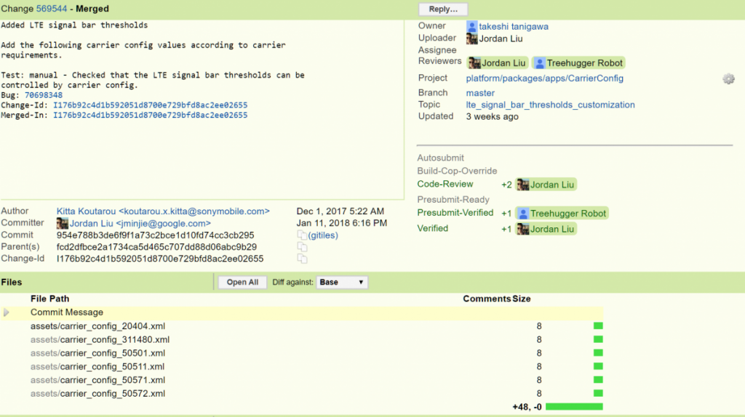The width and height of the screenshot is (745, 417).
Task: Click the project settings gear icon
Action: coord(728,78)
